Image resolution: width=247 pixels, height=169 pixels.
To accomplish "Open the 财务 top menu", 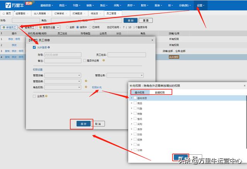I will click(144, 5).
